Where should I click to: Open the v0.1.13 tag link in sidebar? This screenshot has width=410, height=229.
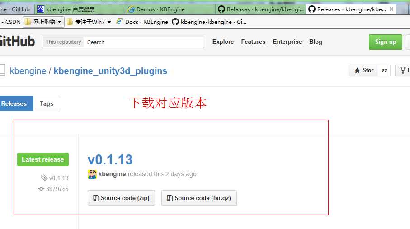pyautogui.click(x=55, y=178)
